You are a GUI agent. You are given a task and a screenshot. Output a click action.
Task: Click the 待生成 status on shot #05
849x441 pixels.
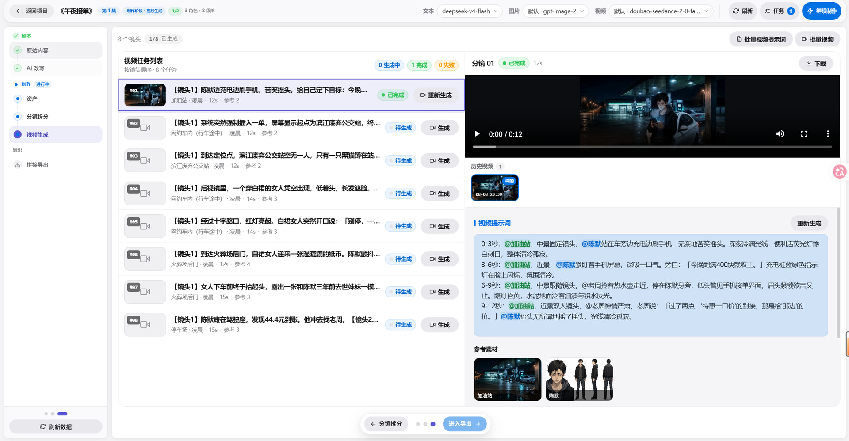pyautogui.click(x=400, y=226)
